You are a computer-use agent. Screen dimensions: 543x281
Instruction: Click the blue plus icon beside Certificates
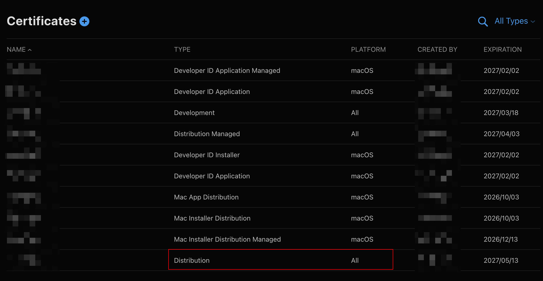coord(84,21)
